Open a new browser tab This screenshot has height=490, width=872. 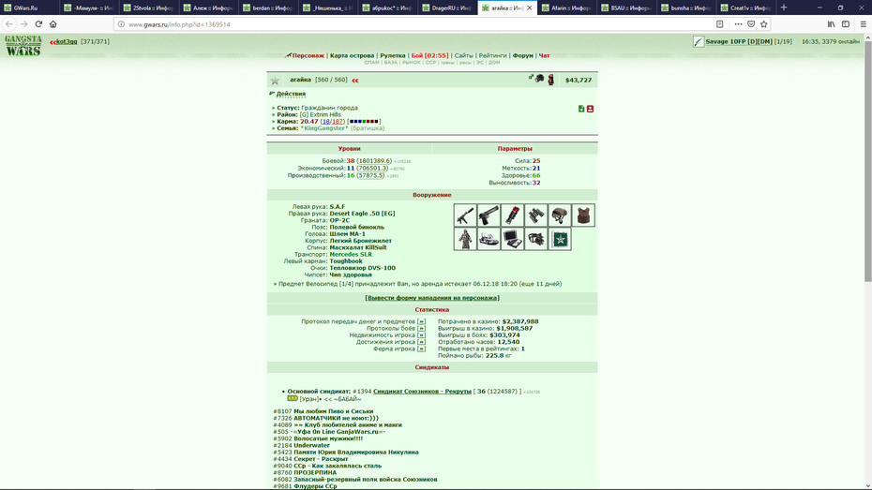click(x=784, y=7)
